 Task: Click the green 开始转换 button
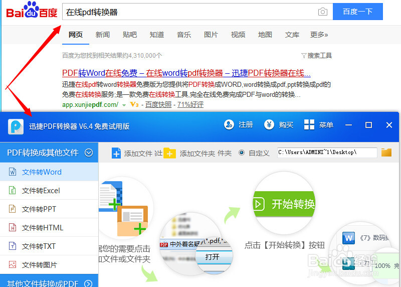tap(284, 204)
